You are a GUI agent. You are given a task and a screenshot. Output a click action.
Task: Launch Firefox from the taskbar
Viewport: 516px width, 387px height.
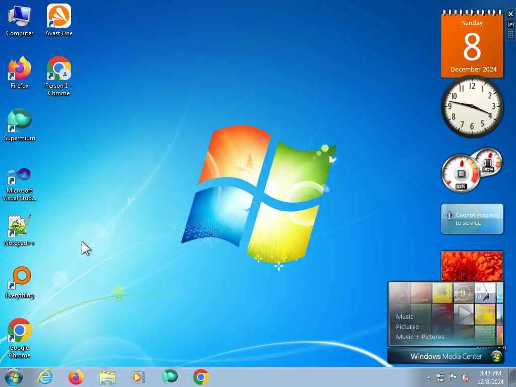76,377
